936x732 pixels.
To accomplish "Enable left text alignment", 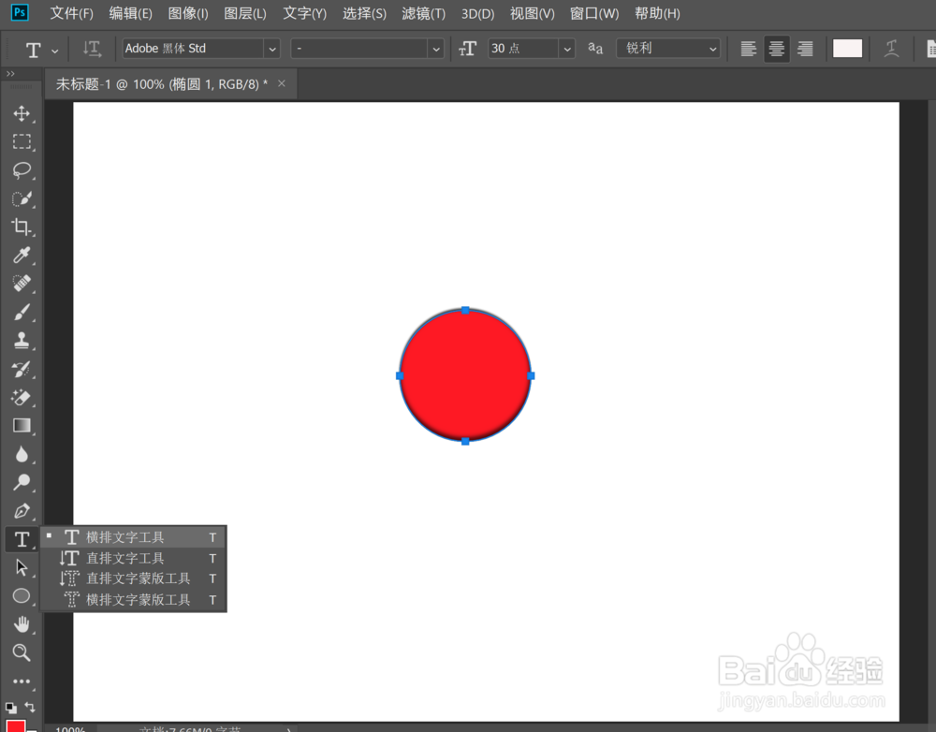I will [x=748, y=48].
